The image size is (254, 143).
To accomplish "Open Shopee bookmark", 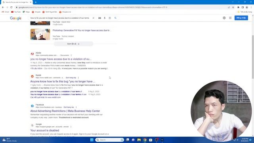I will (x=36, y=12).
